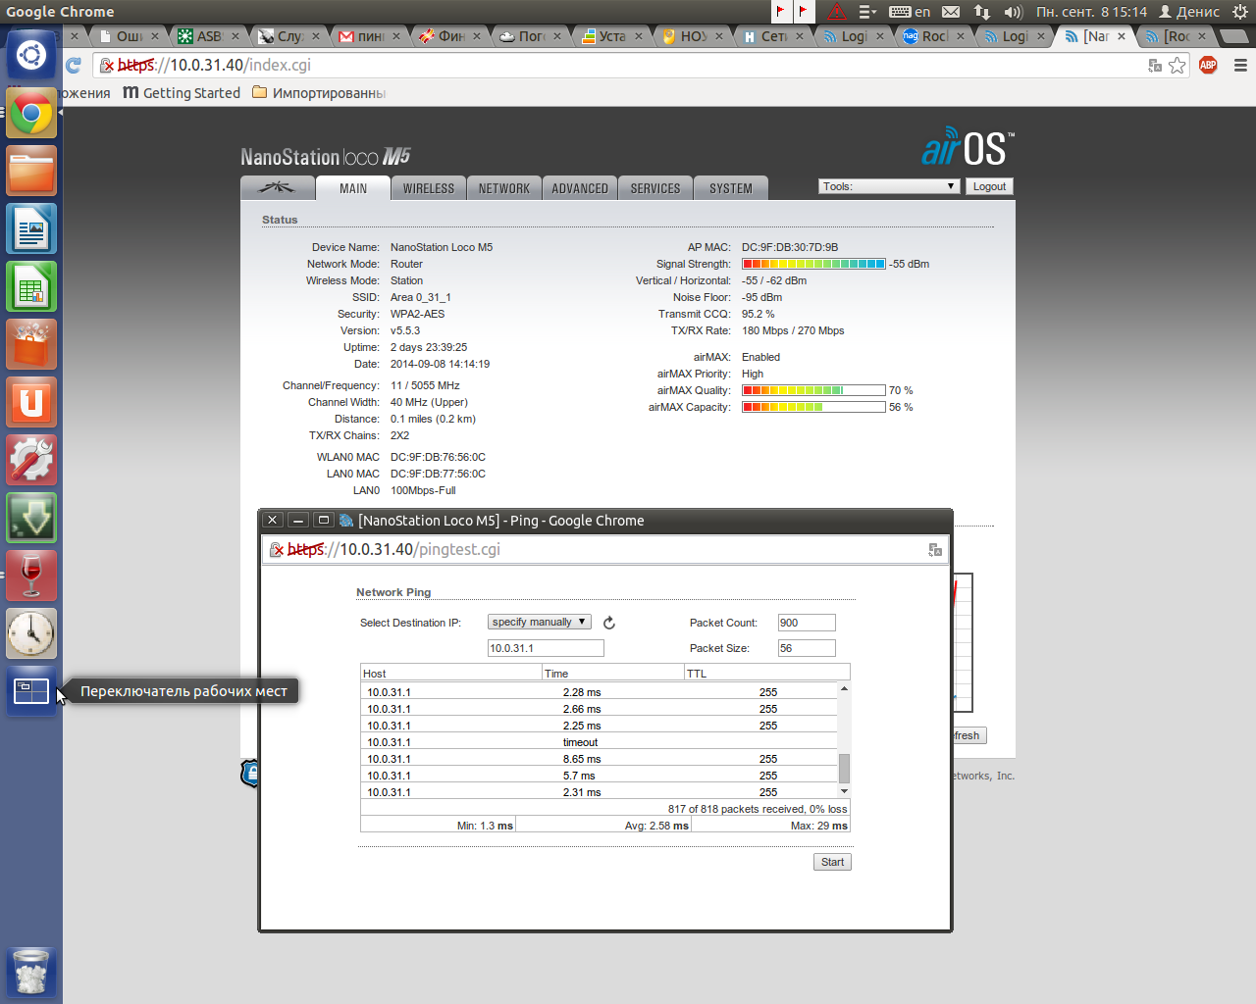Open a new Chrome tab

point(1233,36)
